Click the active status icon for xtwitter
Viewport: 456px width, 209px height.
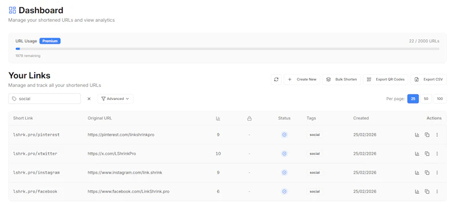(284, 154)
